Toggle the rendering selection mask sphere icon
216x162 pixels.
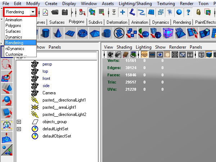(179, 12)
